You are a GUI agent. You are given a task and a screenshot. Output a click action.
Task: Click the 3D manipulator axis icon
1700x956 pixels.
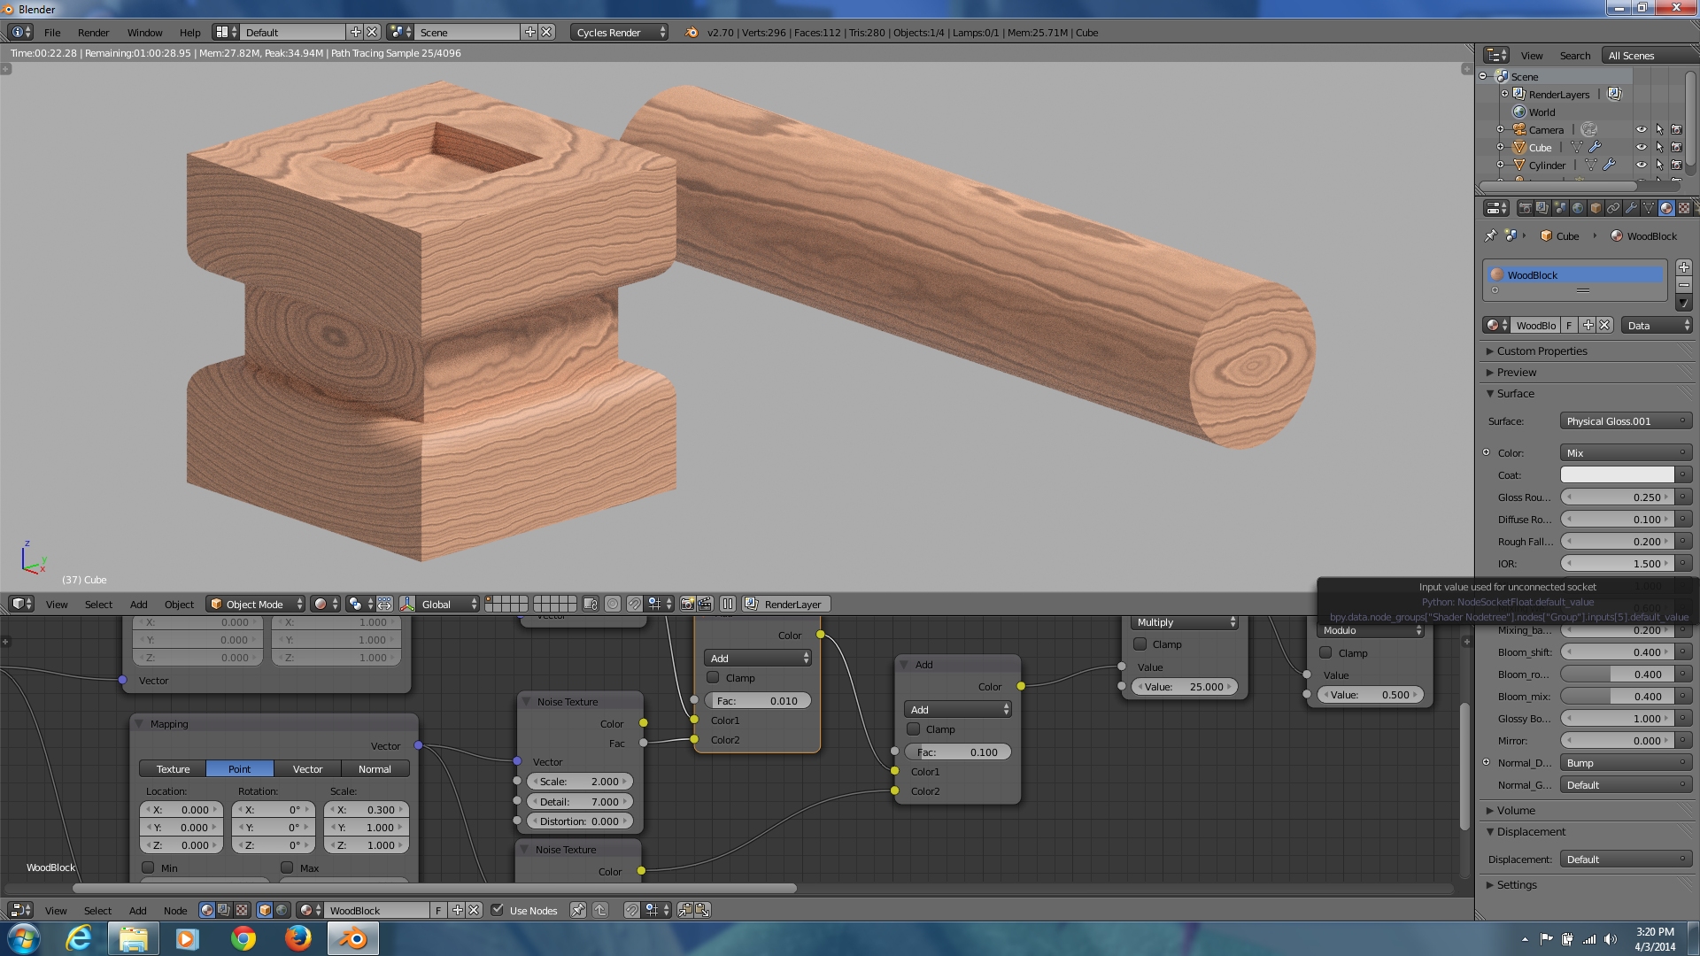[x=407, y=604]
